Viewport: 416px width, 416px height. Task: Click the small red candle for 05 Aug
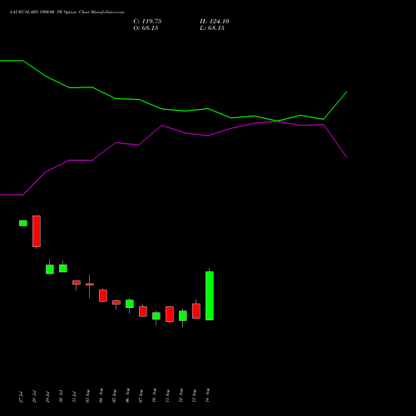pyautogui.click(x=116, y=303)
